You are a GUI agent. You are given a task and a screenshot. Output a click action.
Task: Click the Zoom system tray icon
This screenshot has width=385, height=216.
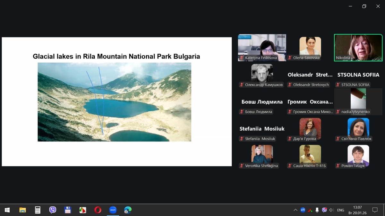coord(303,210)
